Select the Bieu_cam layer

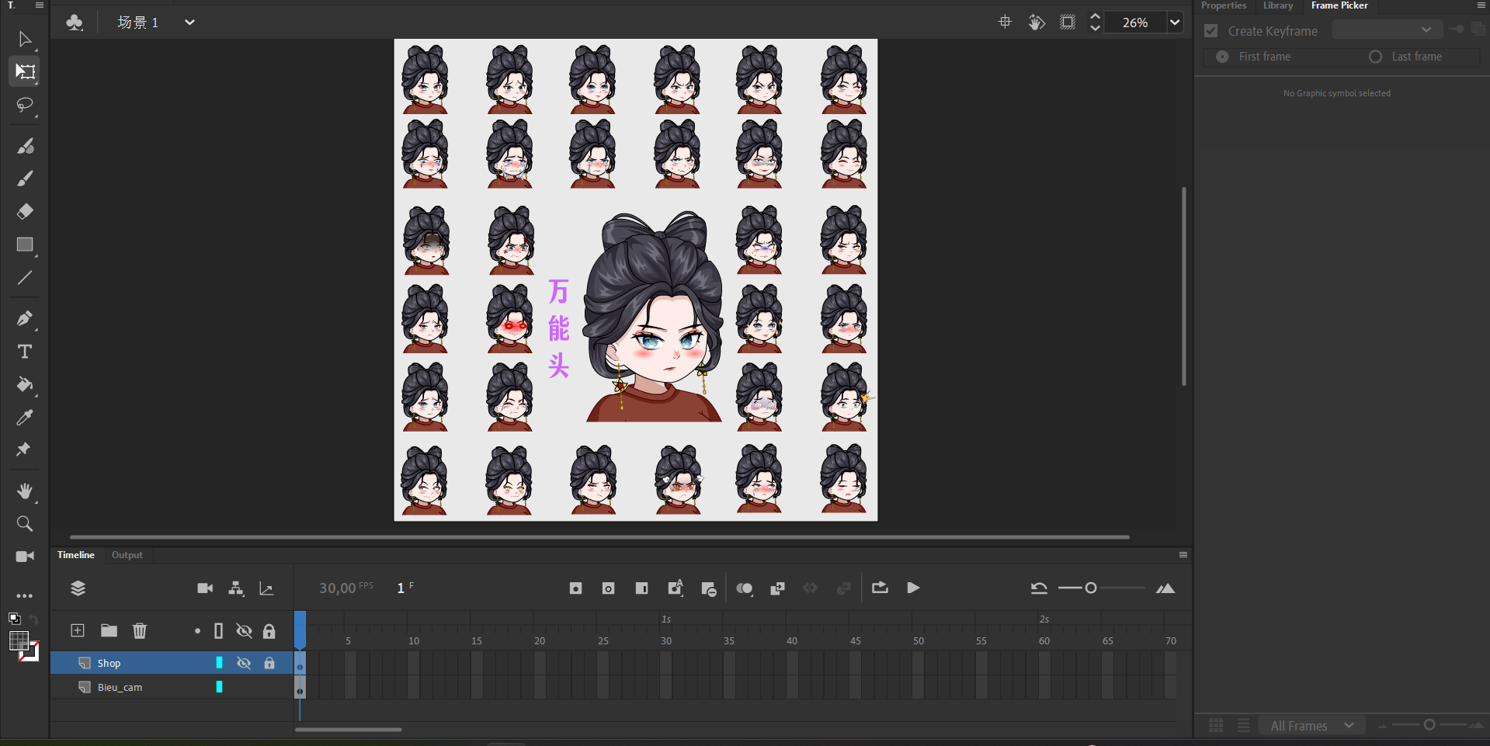click(x=120, y=687)
